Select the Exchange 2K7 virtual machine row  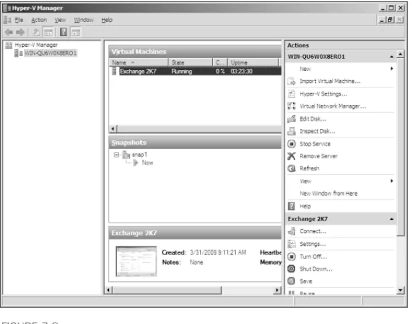tap(196, 71)
